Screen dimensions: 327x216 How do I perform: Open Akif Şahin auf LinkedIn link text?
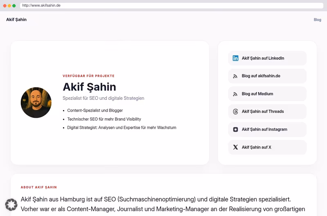tap(263, 58)
